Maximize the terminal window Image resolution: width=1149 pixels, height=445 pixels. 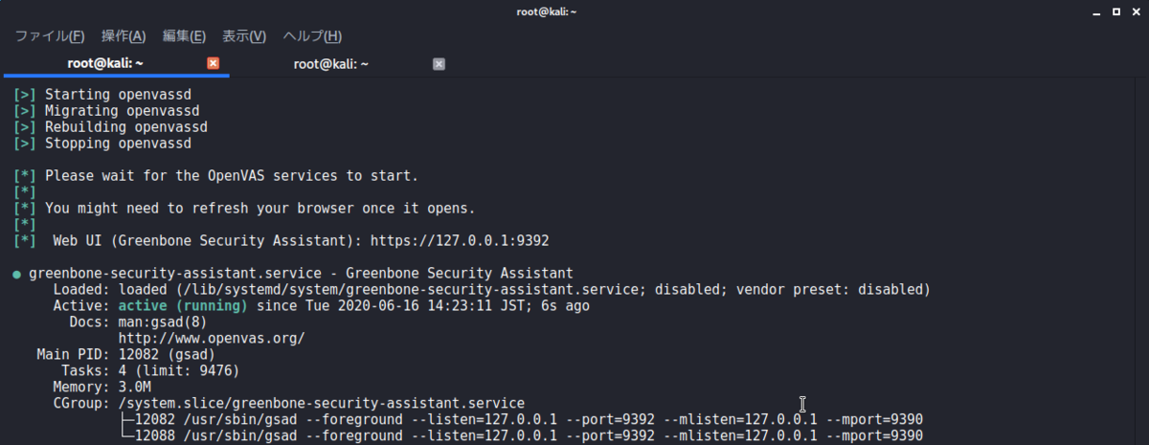(x=1115, y=11)
